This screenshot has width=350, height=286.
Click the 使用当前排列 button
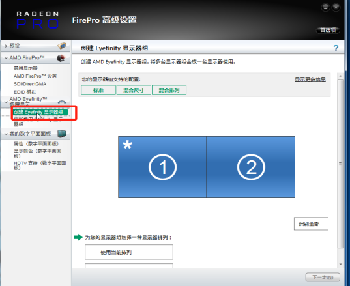click(x=129, y=252)
